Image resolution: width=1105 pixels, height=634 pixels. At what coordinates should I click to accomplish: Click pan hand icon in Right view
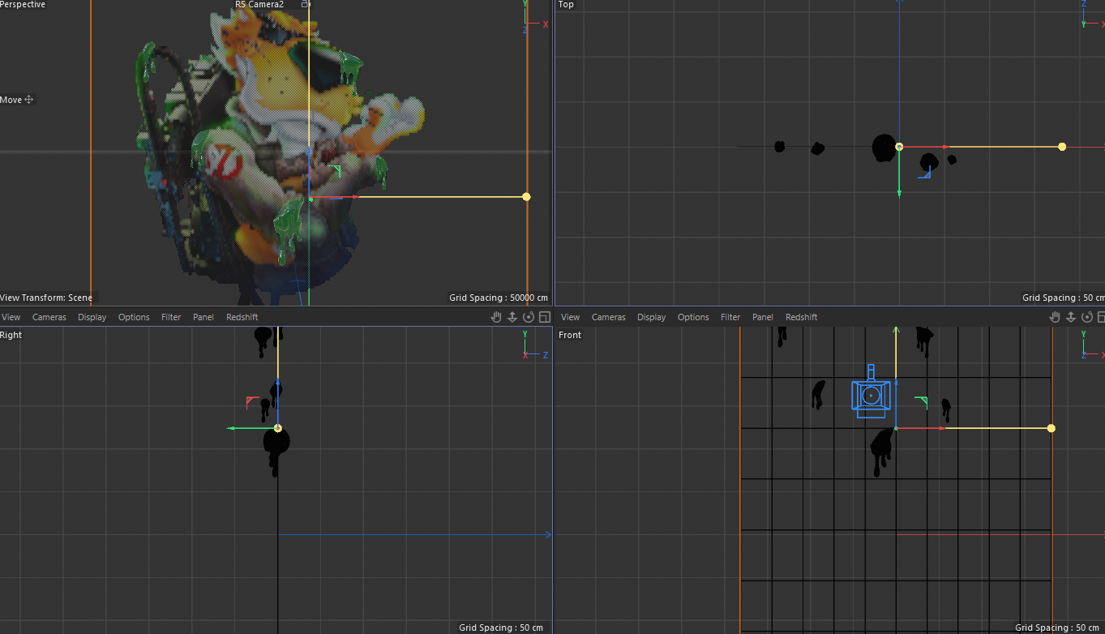point(496,317)
